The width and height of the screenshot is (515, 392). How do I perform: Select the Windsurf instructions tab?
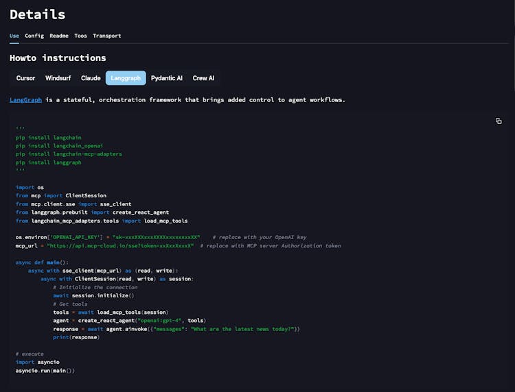click(58, 78)
